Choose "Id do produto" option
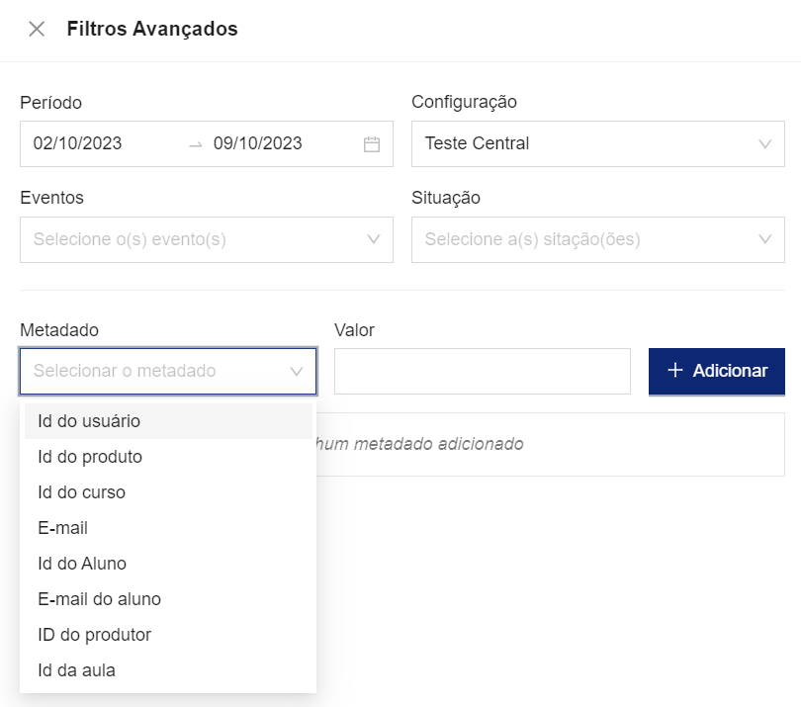The width and height of the screenshot is (801, 707). 90,457
